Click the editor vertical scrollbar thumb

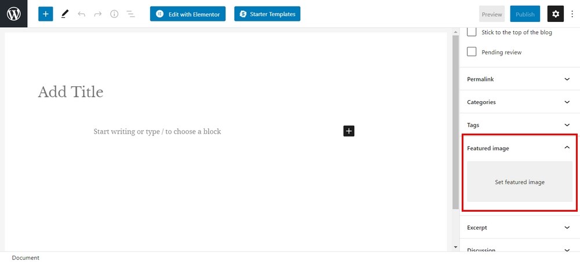pos(455,122)
